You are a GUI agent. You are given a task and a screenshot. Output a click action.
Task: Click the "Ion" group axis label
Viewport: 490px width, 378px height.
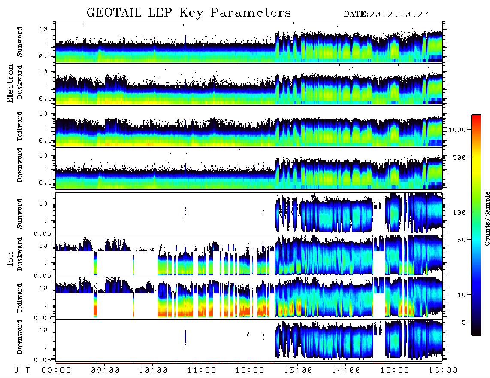[x=10, y=259]
